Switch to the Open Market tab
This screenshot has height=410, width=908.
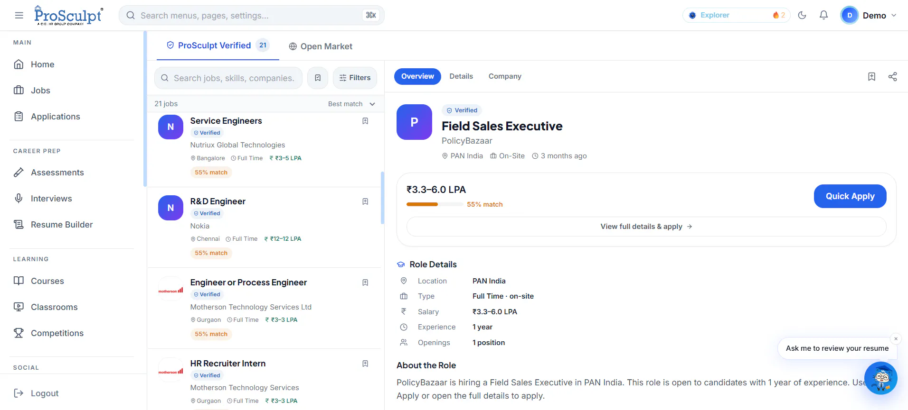(321, 46)
